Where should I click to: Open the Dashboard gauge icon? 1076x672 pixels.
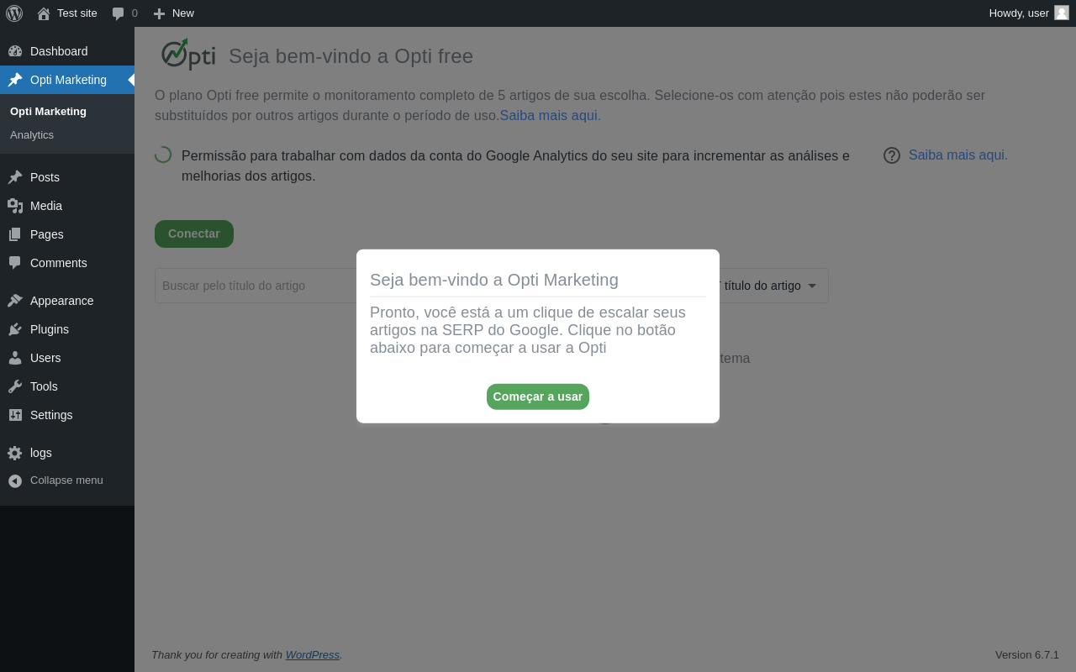click(15, 51)
